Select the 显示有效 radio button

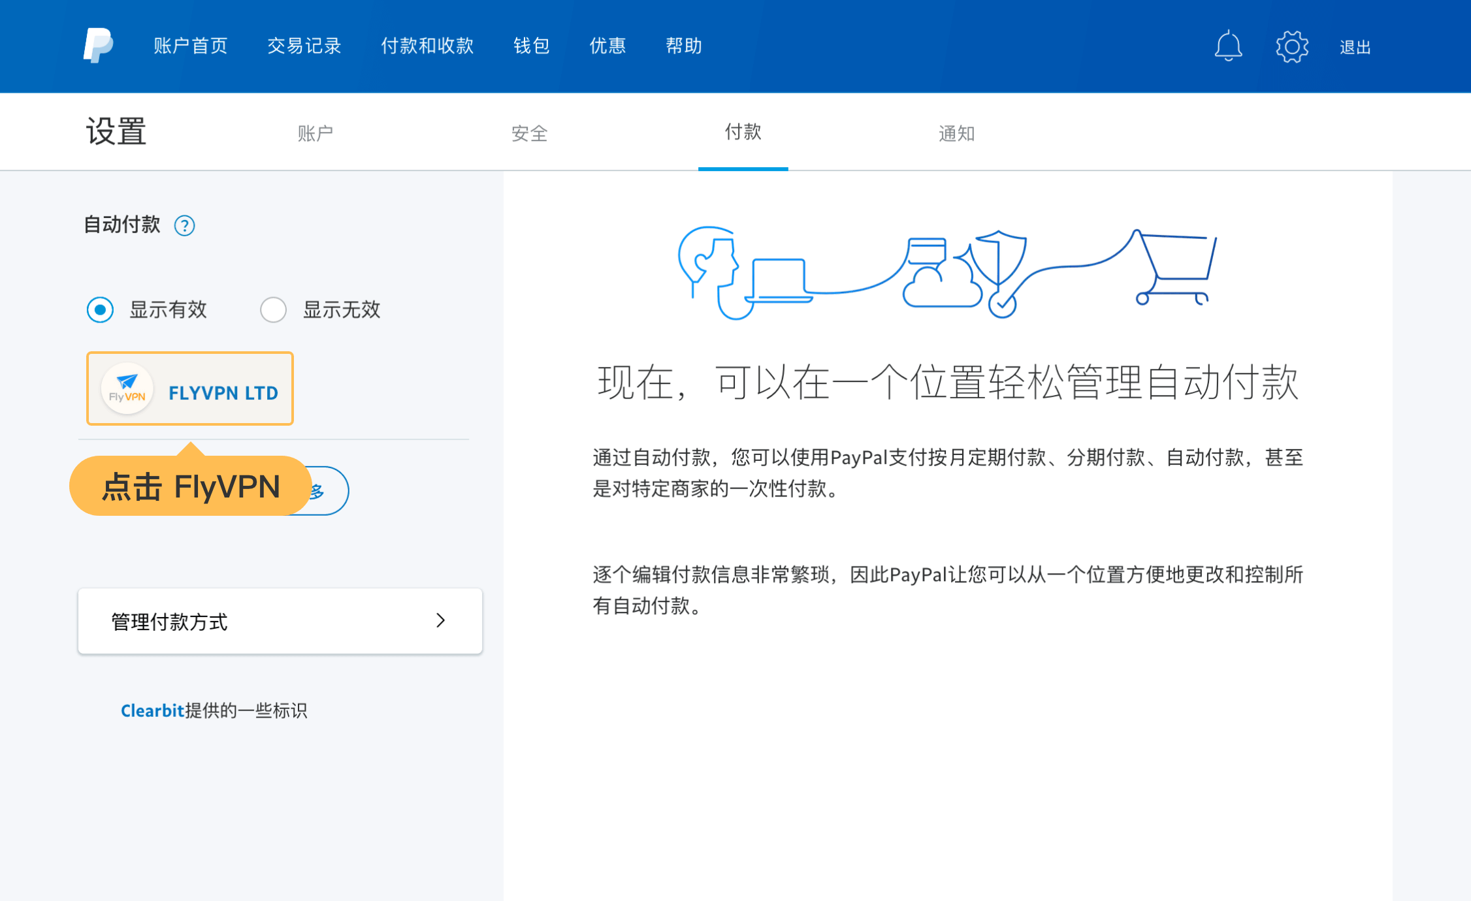(100, 309)
